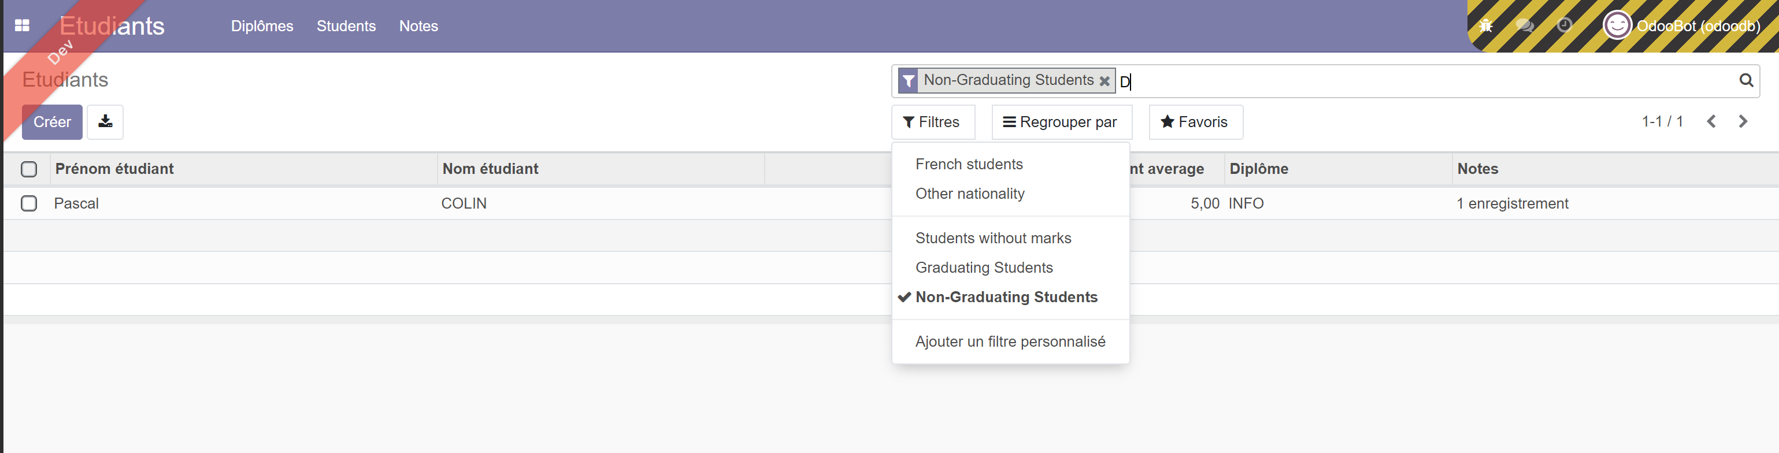Click the Etudiants breadcrumb heading
This screenshot has height=453, width=1779.
click(x=65, y=80)
